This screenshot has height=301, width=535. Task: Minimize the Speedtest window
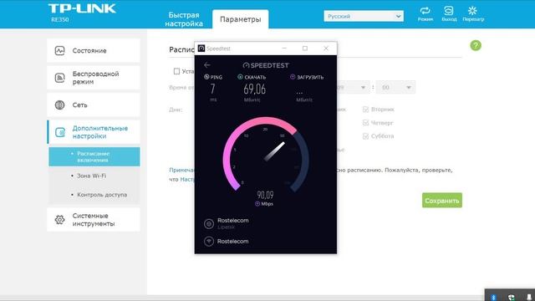click(284, 48)
